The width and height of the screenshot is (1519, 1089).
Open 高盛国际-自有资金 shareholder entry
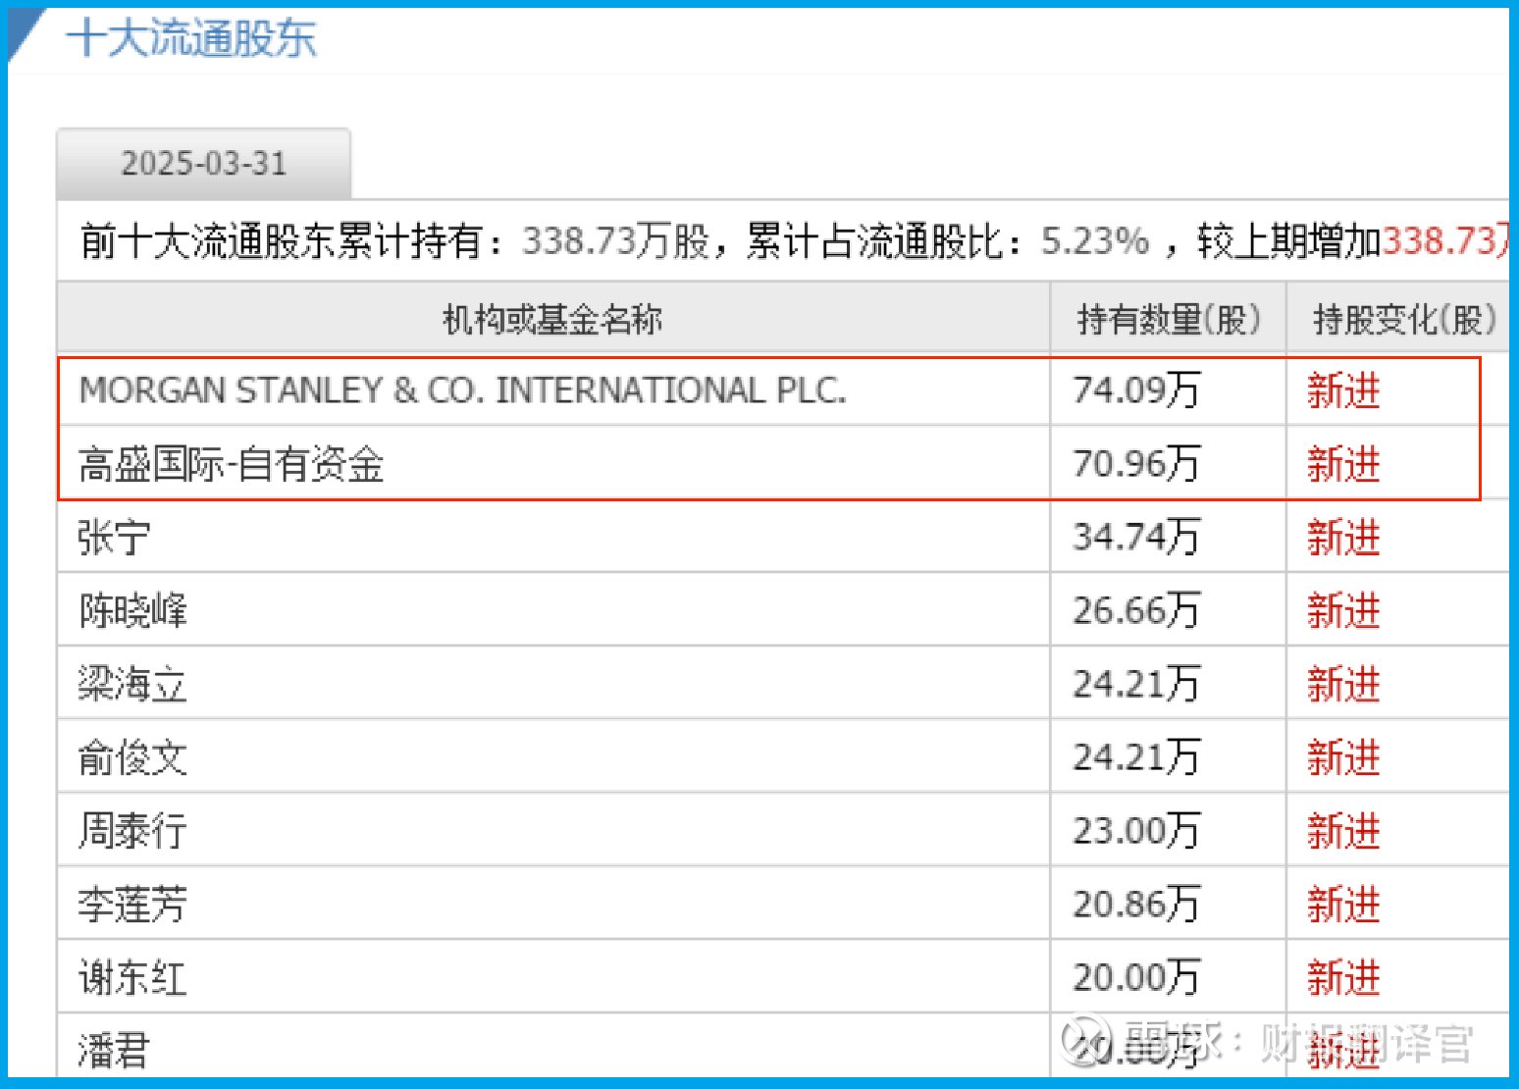pyautogui.click(x=232, y=464)
